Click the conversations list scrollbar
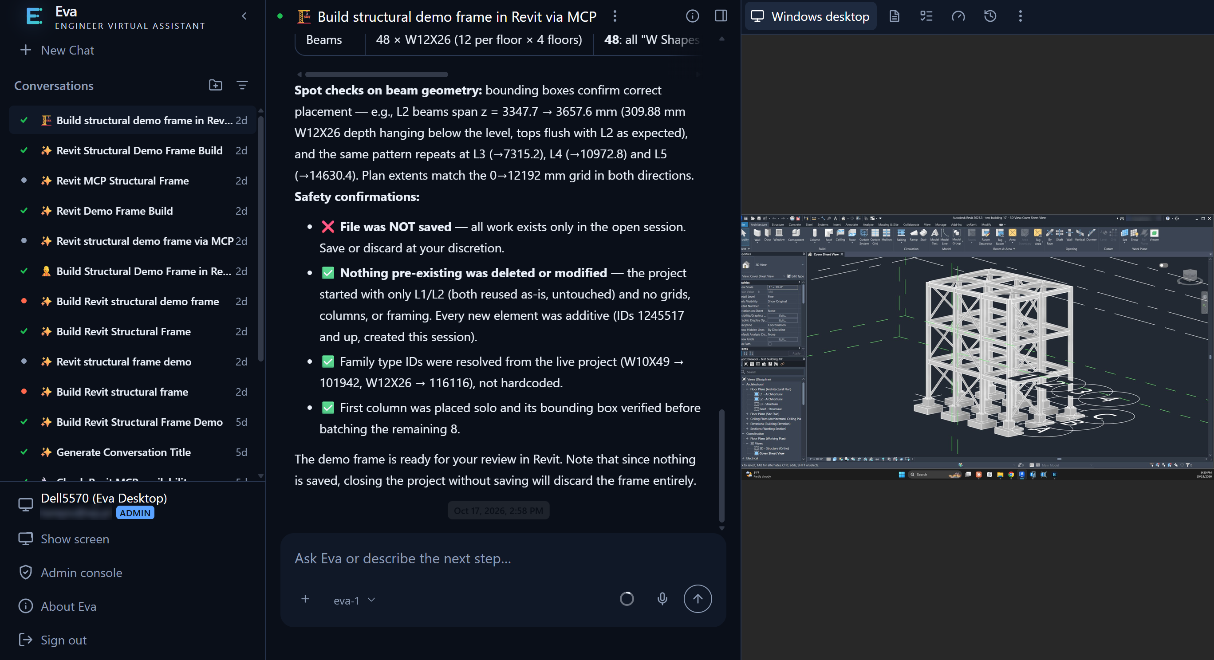This screenshot has height=660, width=1214. click(260, 238)
